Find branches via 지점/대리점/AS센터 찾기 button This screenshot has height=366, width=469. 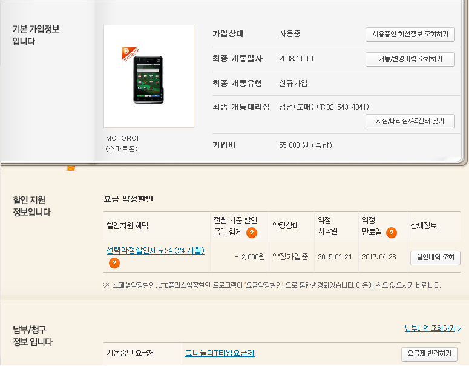tap(410, 121)
